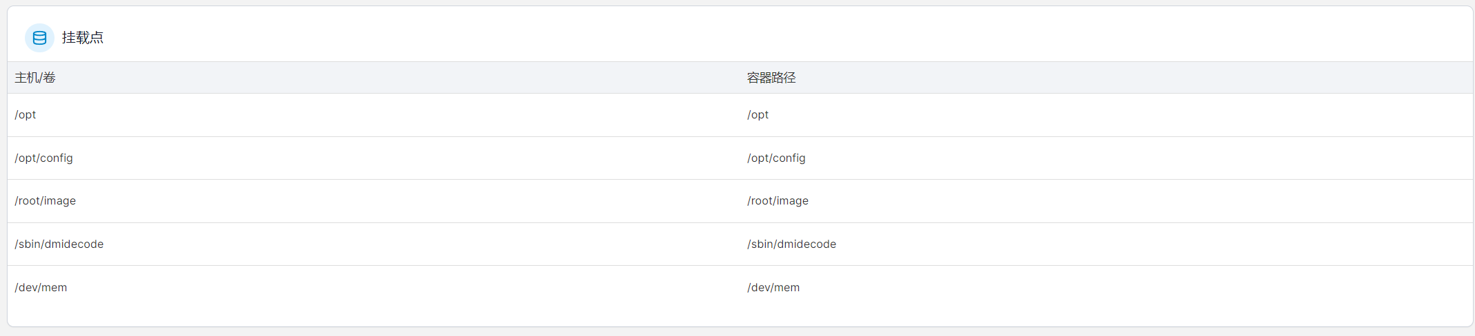Select host path /opt/config
Screen dimensions: 1475x336
coord(44,158)
